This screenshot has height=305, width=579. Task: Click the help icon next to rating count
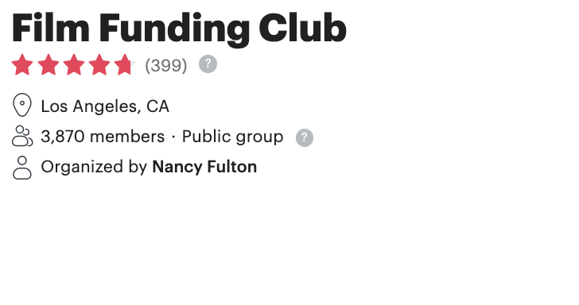pyautogui.click(x=208, y=64)
